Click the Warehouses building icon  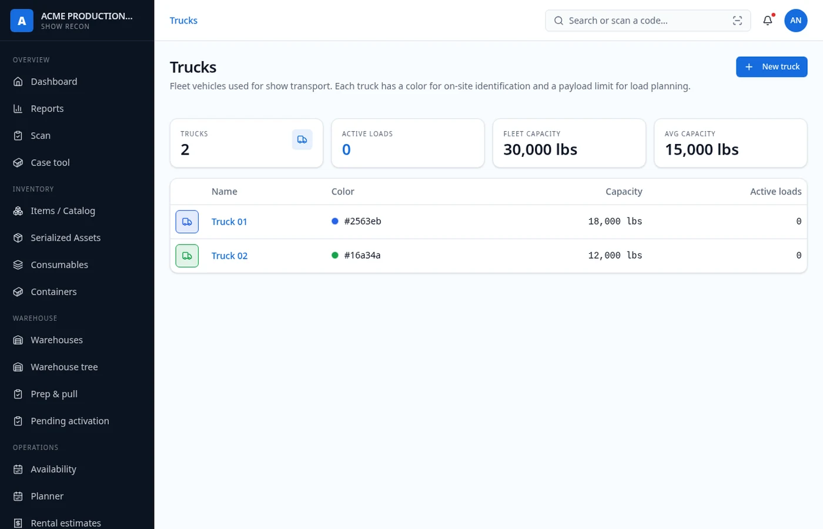pos(18,340)
